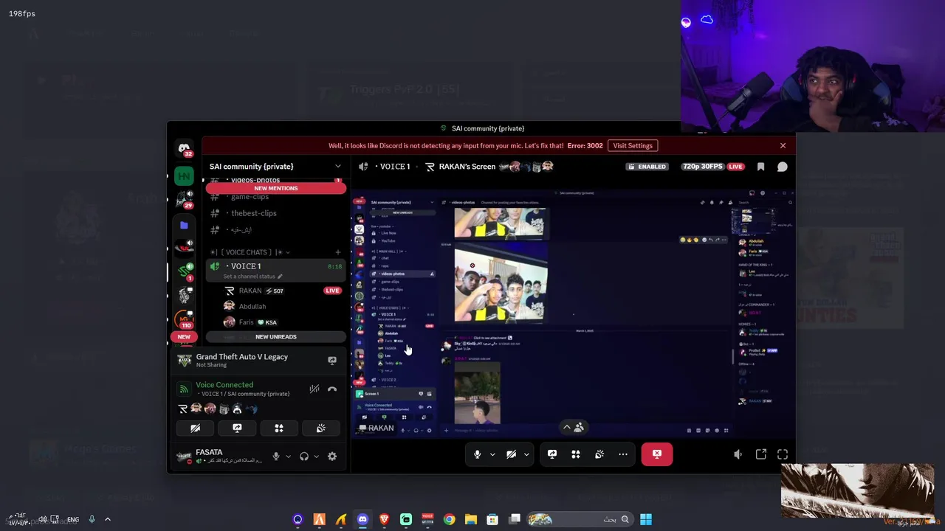Open Google Chrome from the taskbar

tap(449, 519)
